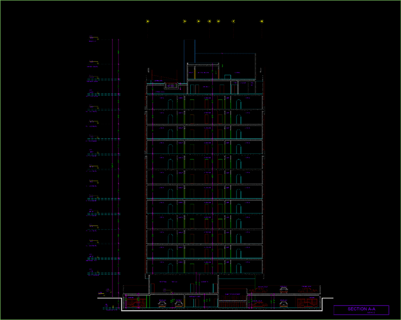This screenshot has height=320, width=401.
Task: Select the right car of the basement front-view pair
Action: [178, 304]
